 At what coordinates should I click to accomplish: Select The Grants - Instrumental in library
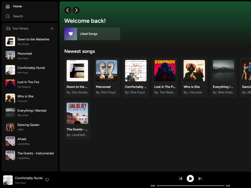(x=30, y=155)
